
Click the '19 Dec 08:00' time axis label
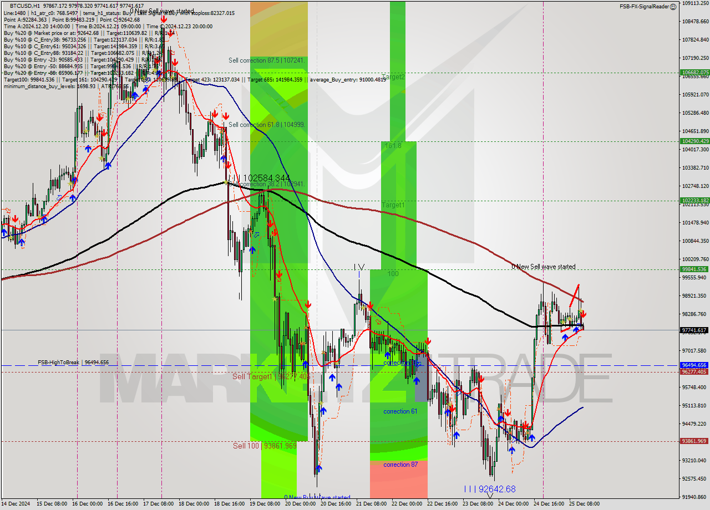(x=265, y=504)
